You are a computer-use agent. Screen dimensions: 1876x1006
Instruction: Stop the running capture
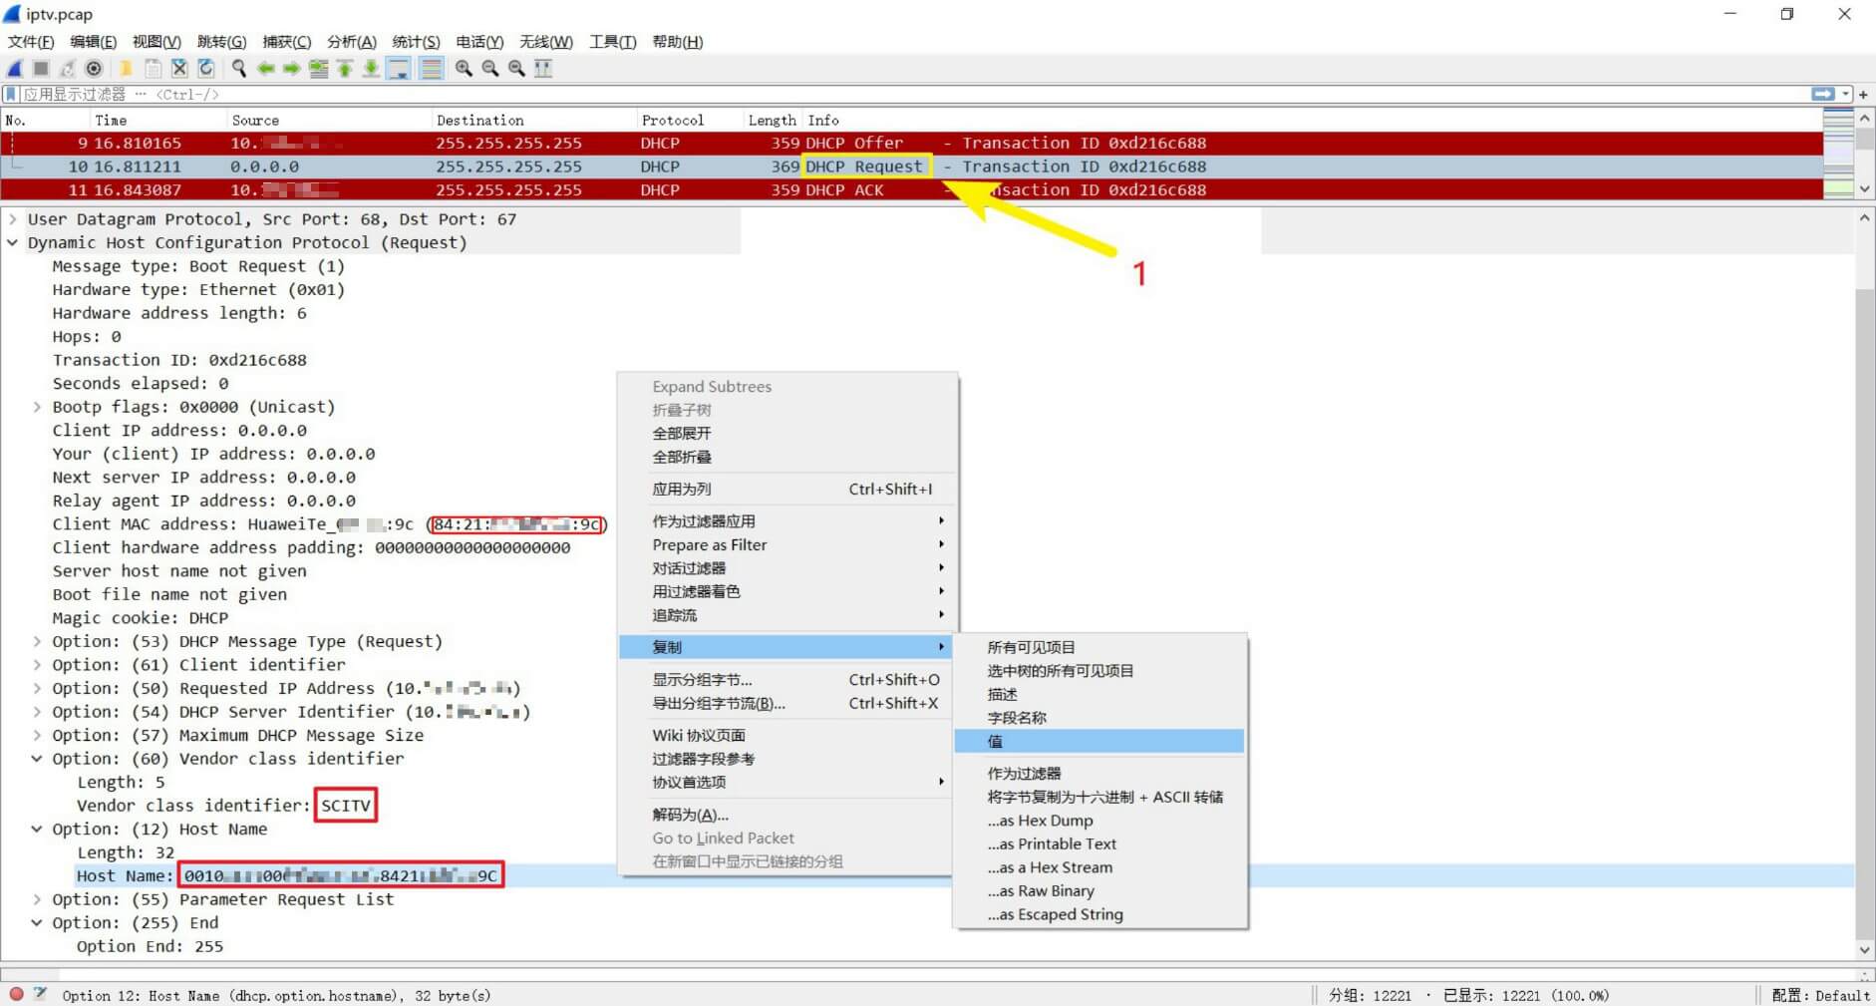tap(40, 68)
